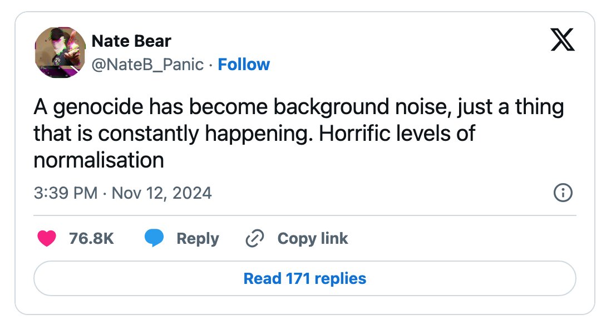Open the Nate Bear display name

click(131, 41)
